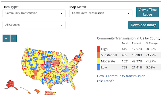Select the yellow Moderate legend swatch
The height and width of the screenshot is (98, 164).
(98, 61)
